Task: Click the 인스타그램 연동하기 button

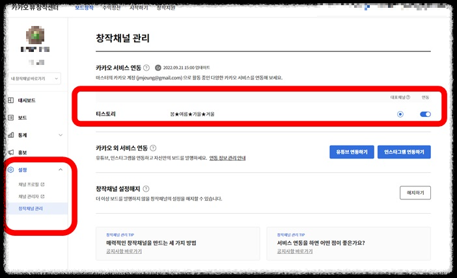Action: pos(404,152)
